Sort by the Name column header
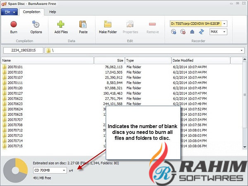Viewport: 248px width, 186px height. point(48,60)
